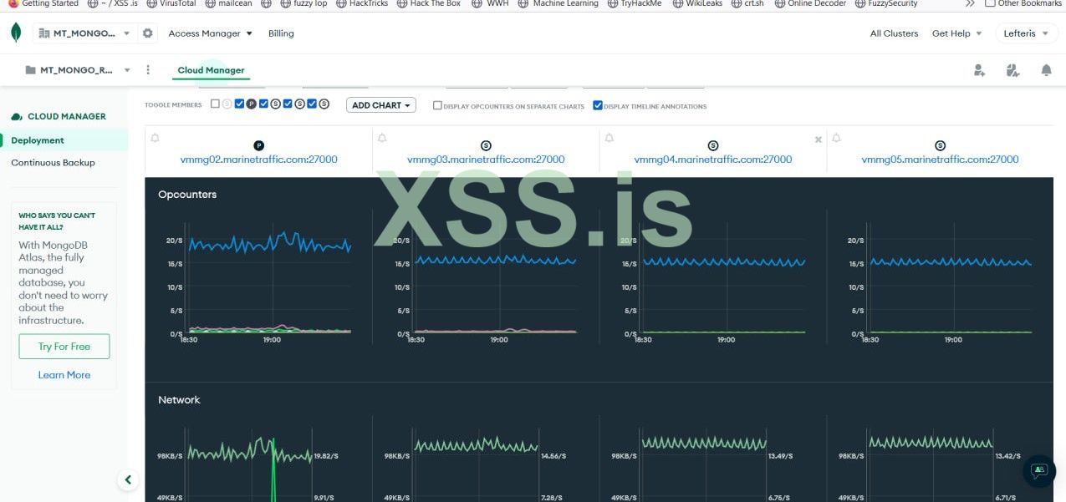Open the Other Bookmarks folder
The image size is (1066, 502).
1023,3
